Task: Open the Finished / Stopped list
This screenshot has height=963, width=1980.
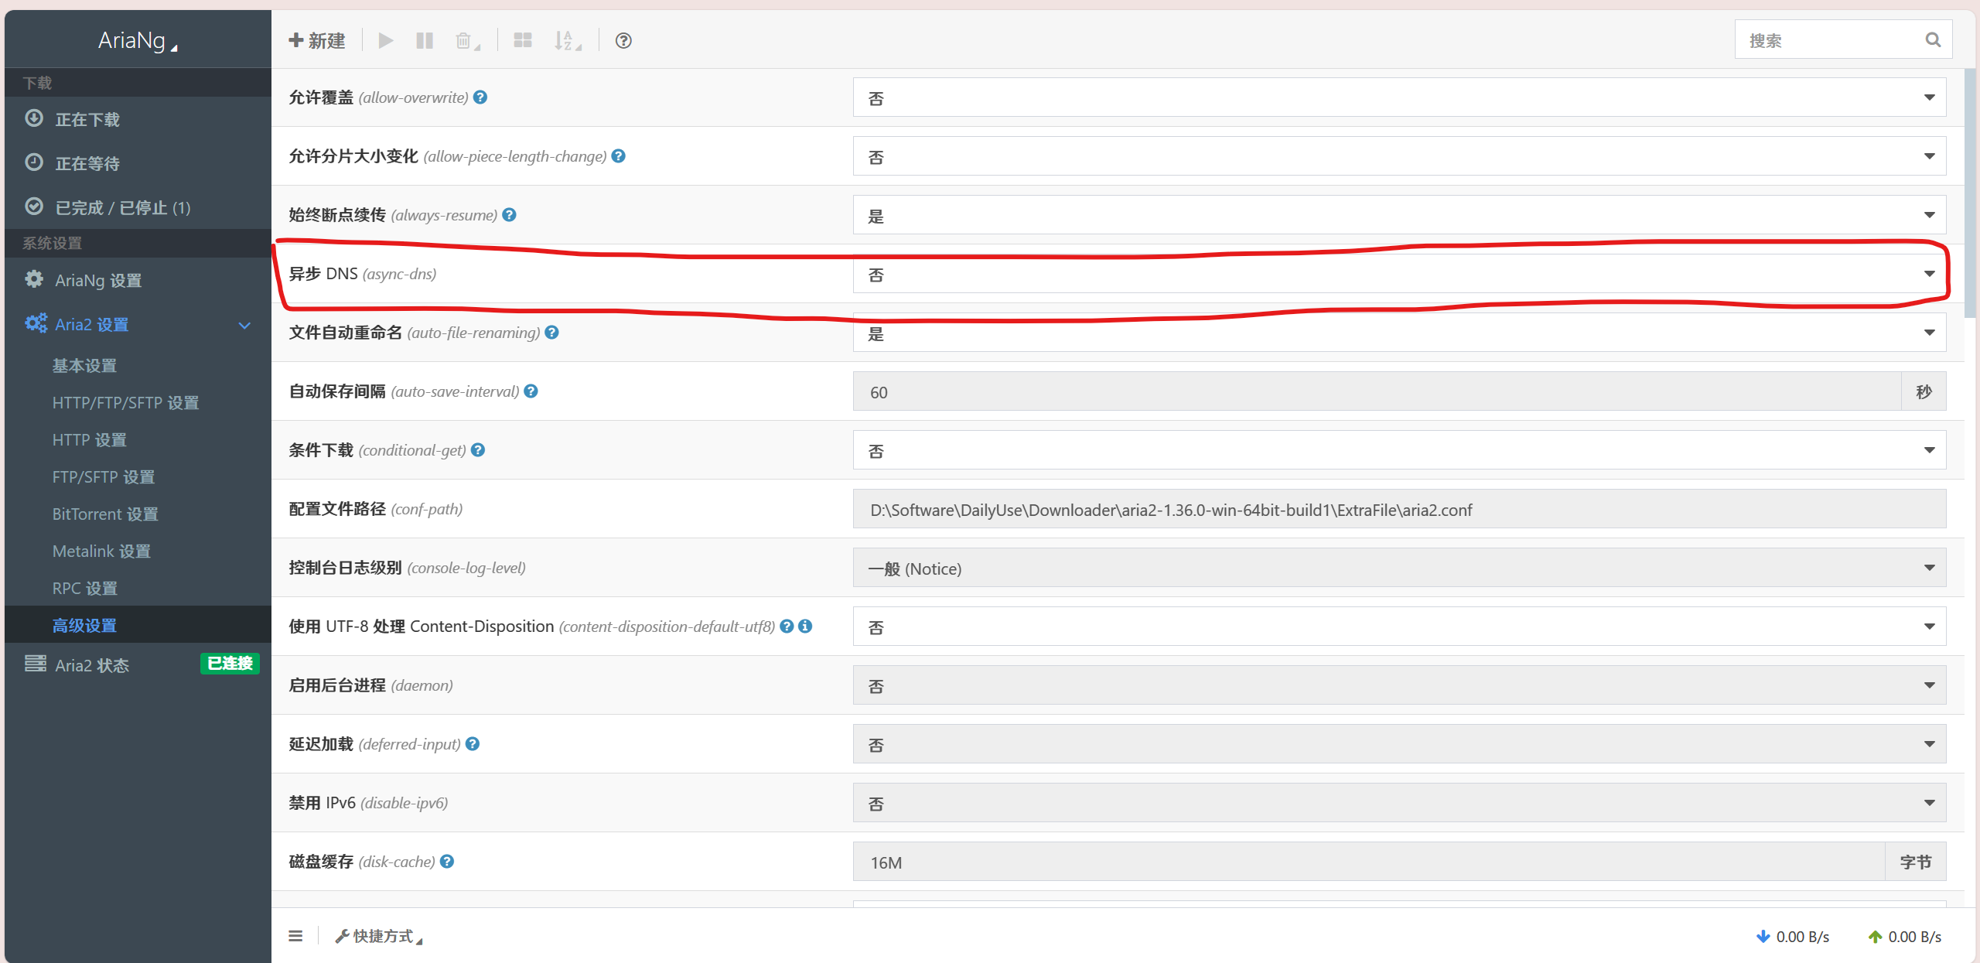Action: click(x=138, y=207)
